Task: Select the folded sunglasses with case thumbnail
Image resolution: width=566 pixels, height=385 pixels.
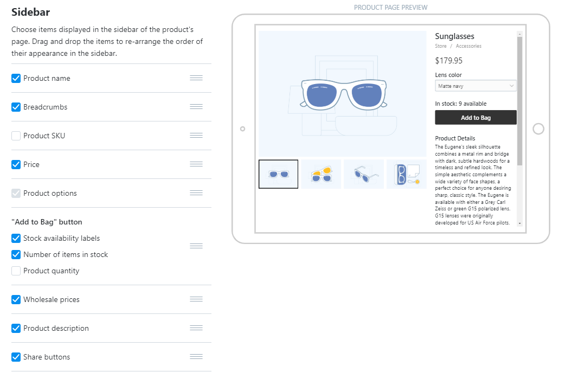Action: click(407, 174)
